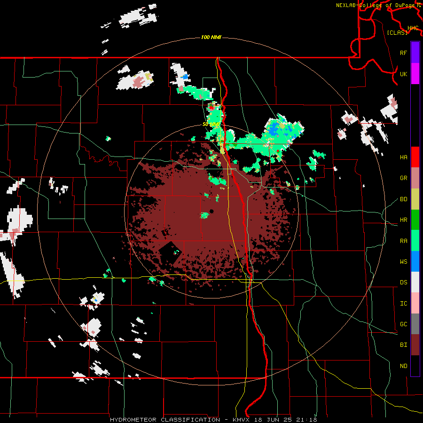Select the GR pink legend swatch

tap(415, 178)
